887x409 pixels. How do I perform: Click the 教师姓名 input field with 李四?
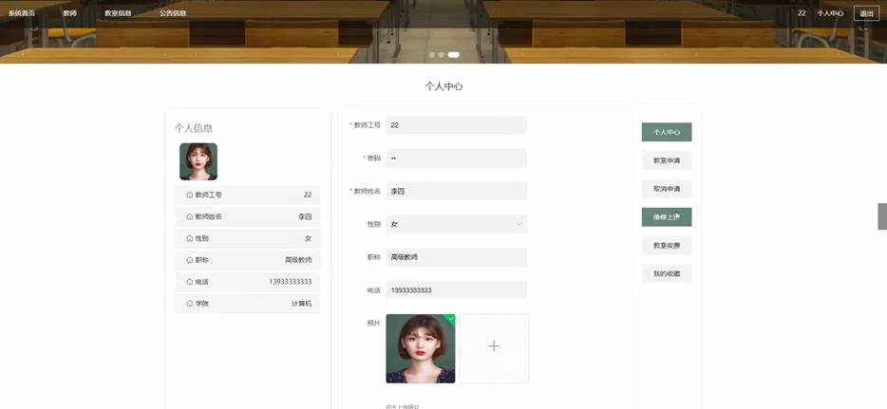click(456, 191)
